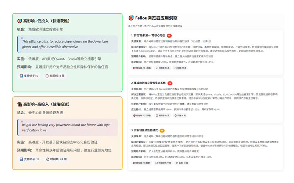Image resolution: width=294 pixels, height=183 pixels.
Task: Click the chart icon in 支持帖子: 6 tag
Action: point(21,76)
